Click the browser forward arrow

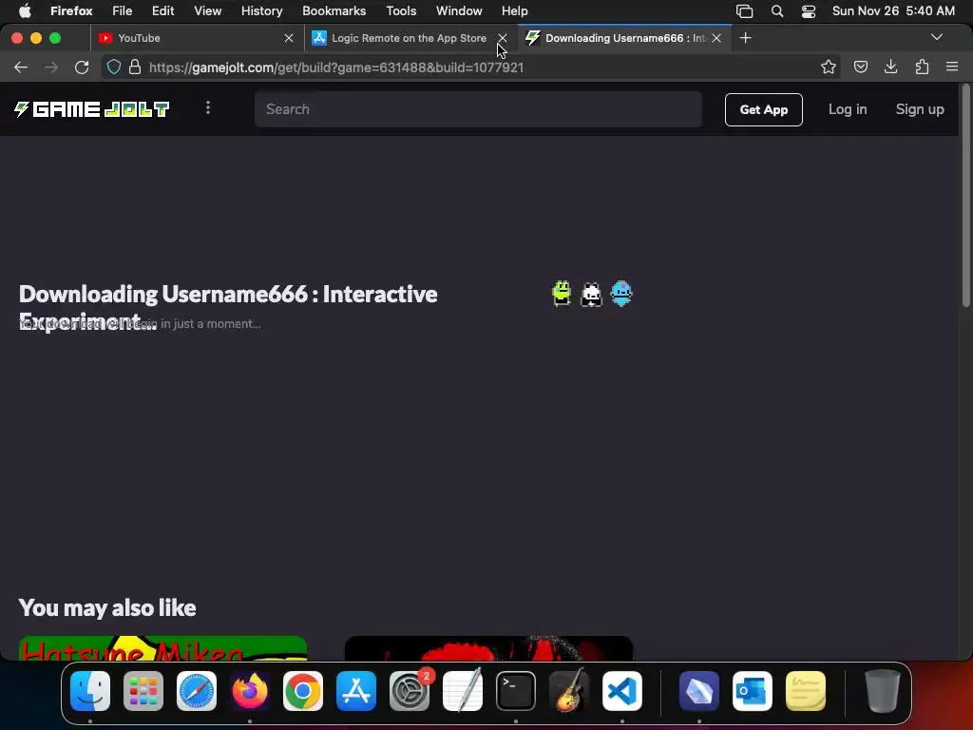[x=51, y=67]
